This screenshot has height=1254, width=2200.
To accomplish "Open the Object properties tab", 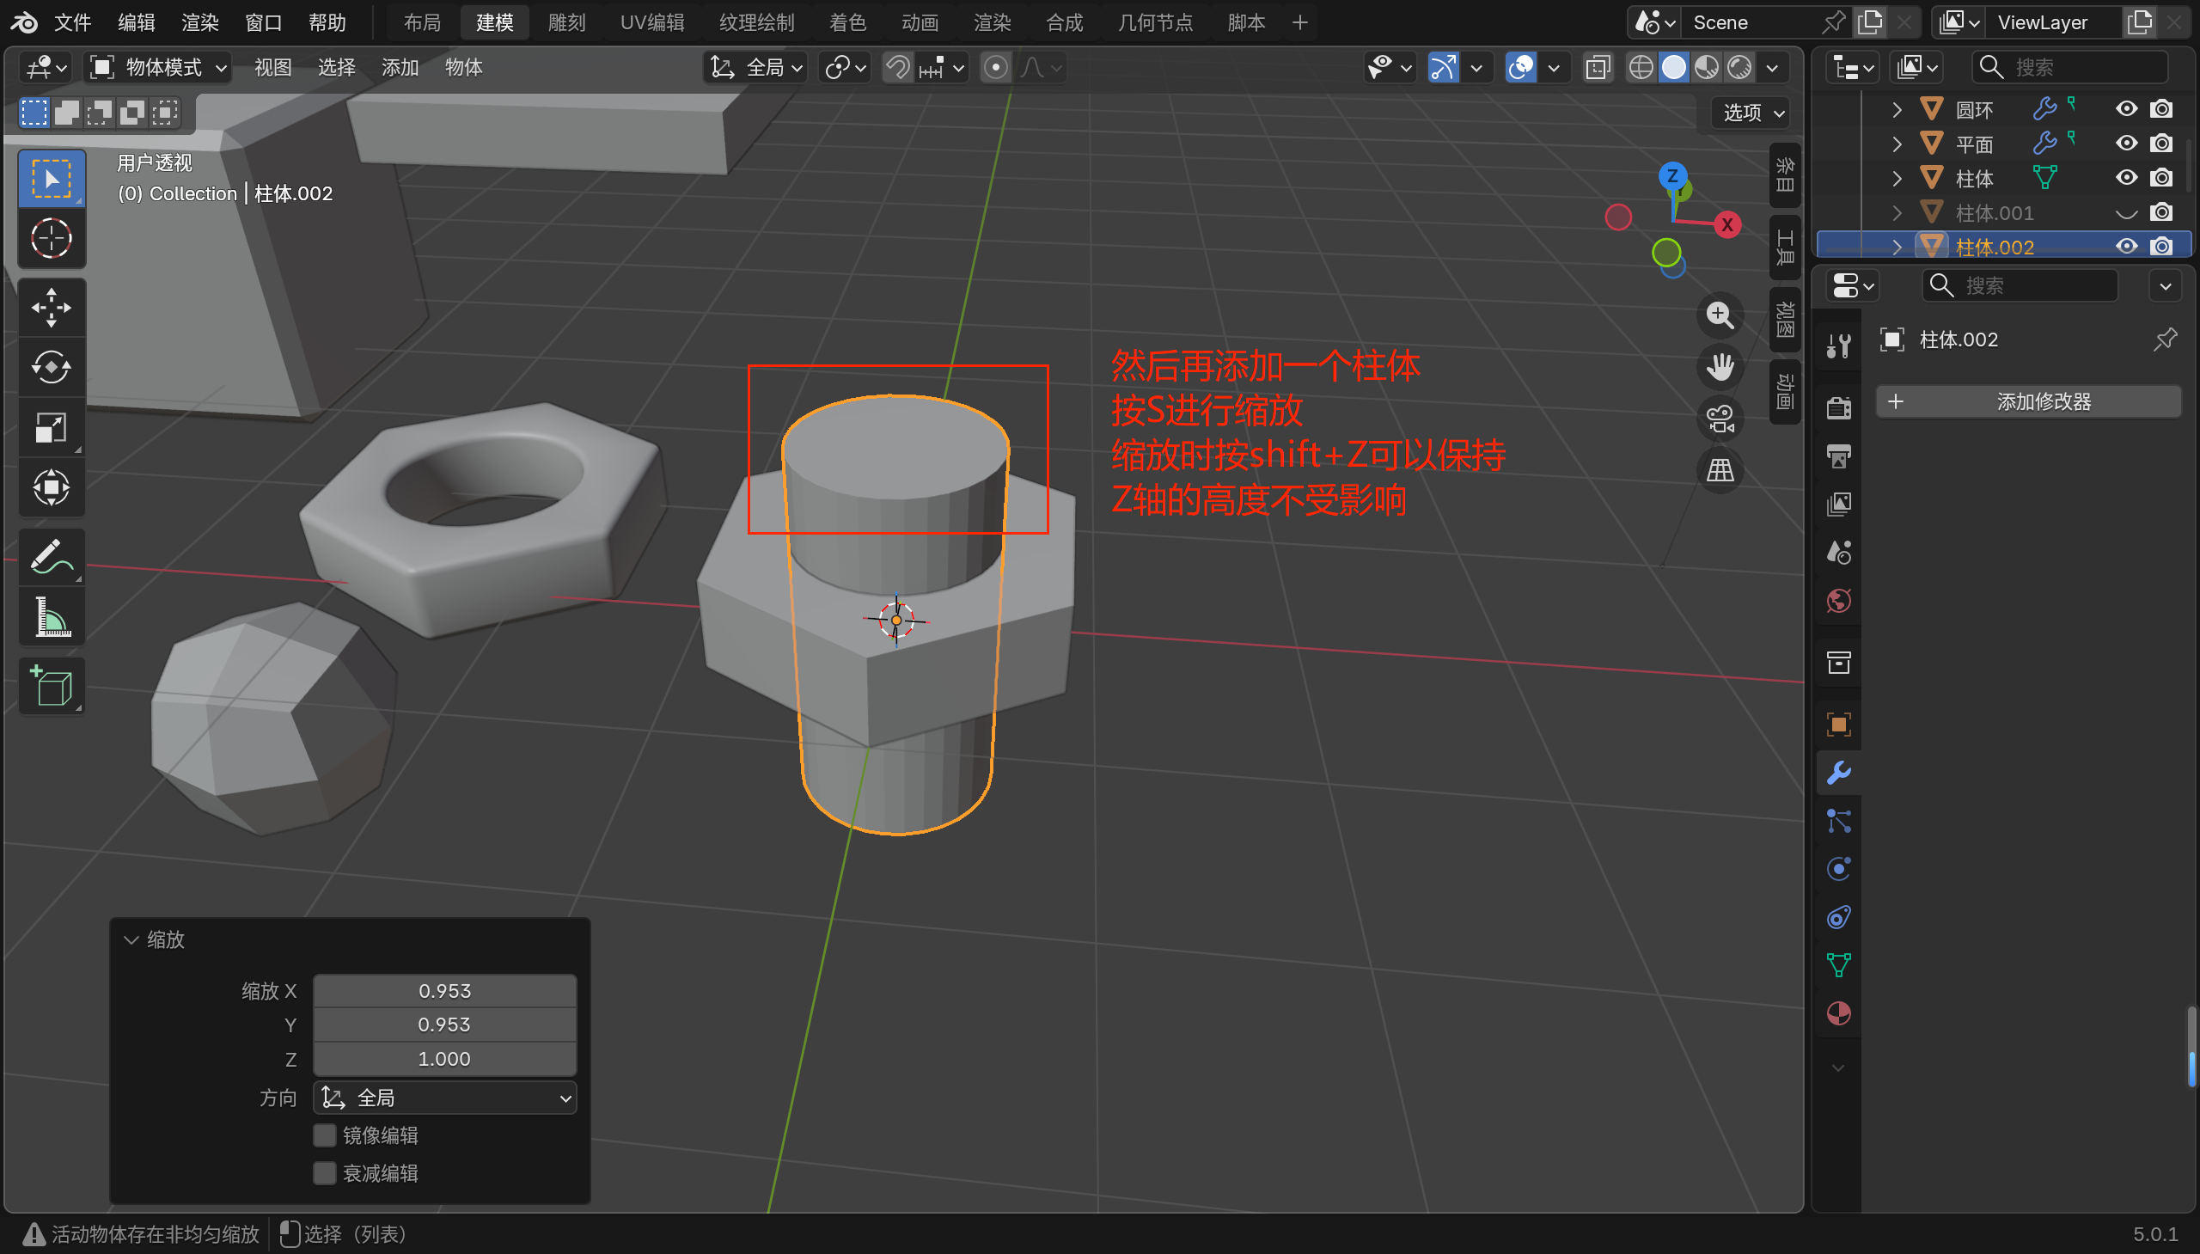I will (x=1838, y=725).
